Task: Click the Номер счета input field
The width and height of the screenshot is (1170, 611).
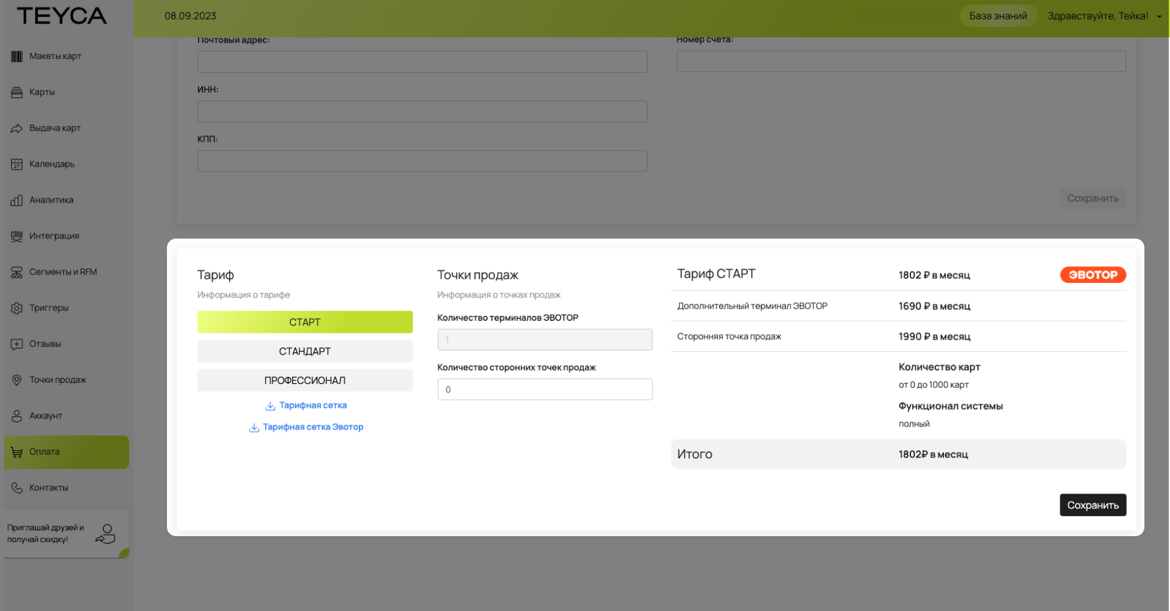Action: (x=901, y=61)
